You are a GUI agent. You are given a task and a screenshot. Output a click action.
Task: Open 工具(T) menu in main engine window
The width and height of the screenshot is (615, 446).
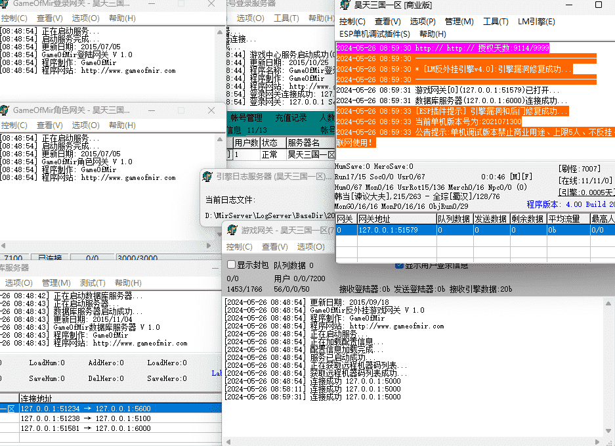[496, 22]
